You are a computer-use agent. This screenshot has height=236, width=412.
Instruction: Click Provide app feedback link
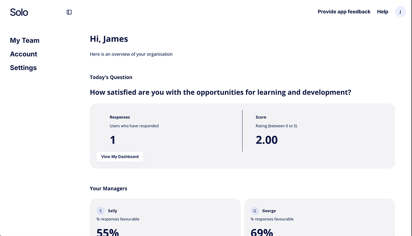[x=344, y=12]
